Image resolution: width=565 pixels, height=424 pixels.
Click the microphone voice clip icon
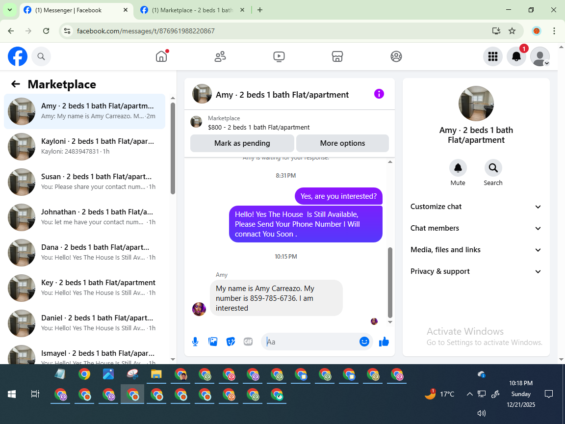point(195,342)
